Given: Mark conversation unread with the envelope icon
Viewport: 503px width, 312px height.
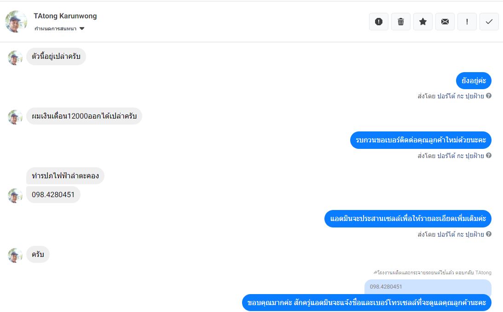Looking at the screenshot, I should pos(445,22).
